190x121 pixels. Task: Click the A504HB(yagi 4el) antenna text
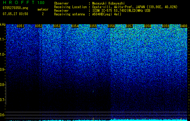point(107,14)
